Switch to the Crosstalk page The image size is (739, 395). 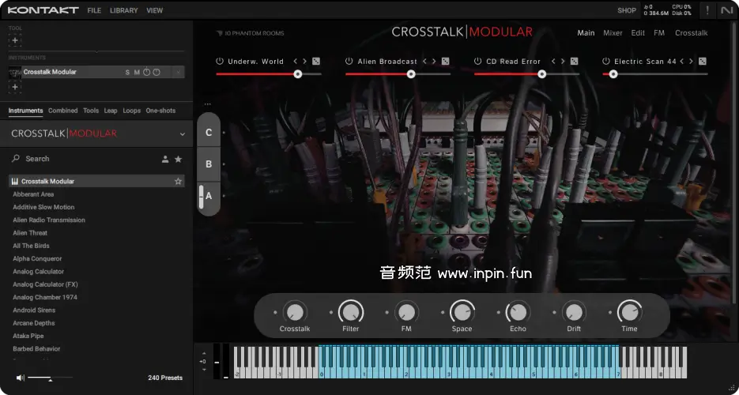[x=692, y=33]
